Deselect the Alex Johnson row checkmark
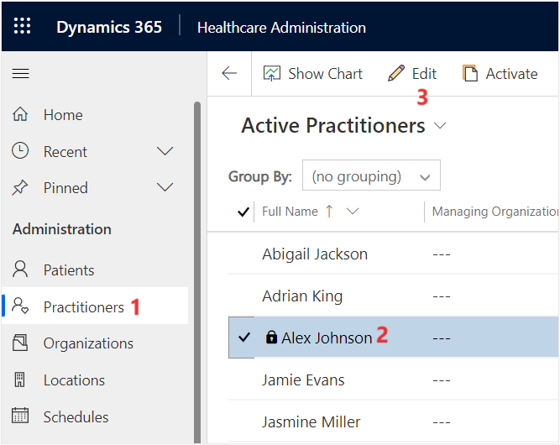This screenshot has height=445, width=560. [x=243, y=338]
